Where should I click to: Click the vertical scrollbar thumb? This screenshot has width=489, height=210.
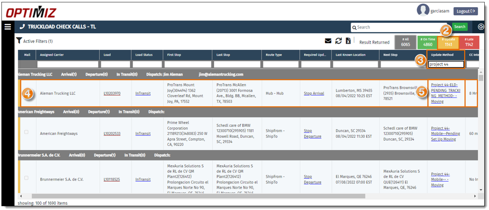pyautogui.click(x=481, y=78)
